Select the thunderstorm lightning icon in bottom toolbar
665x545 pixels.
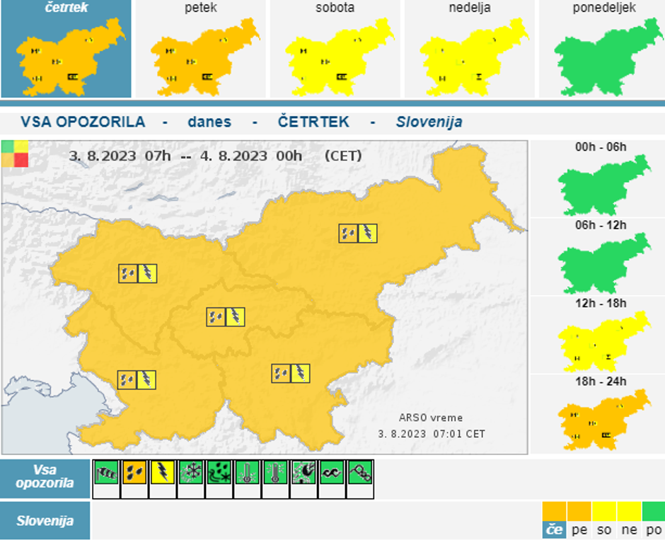pyautogui.click(x=162, y=471)
